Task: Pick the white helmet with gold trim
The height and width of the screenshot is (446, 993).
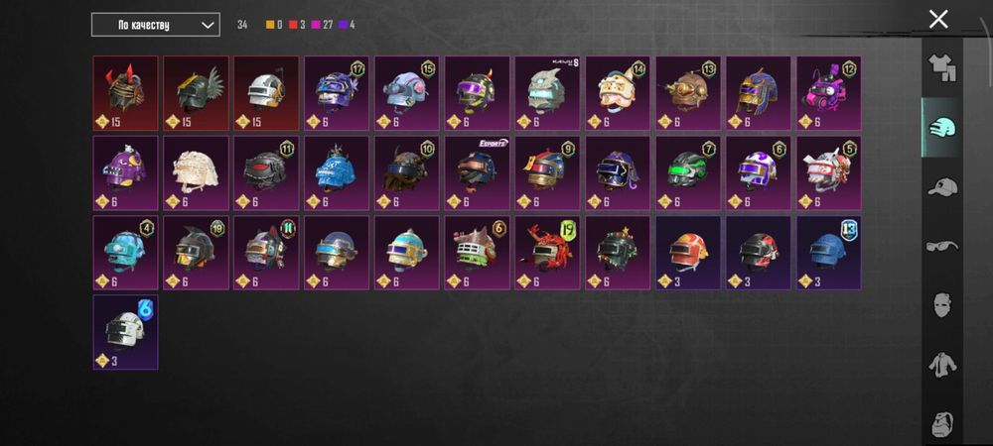Action: pos(266,93)
